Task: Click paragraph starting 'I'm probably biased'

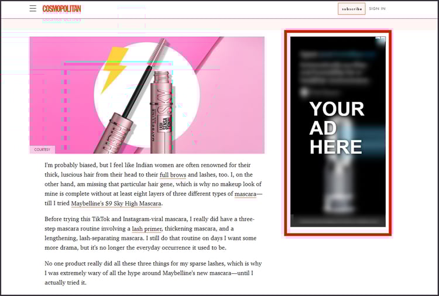Action: (153, 184)
